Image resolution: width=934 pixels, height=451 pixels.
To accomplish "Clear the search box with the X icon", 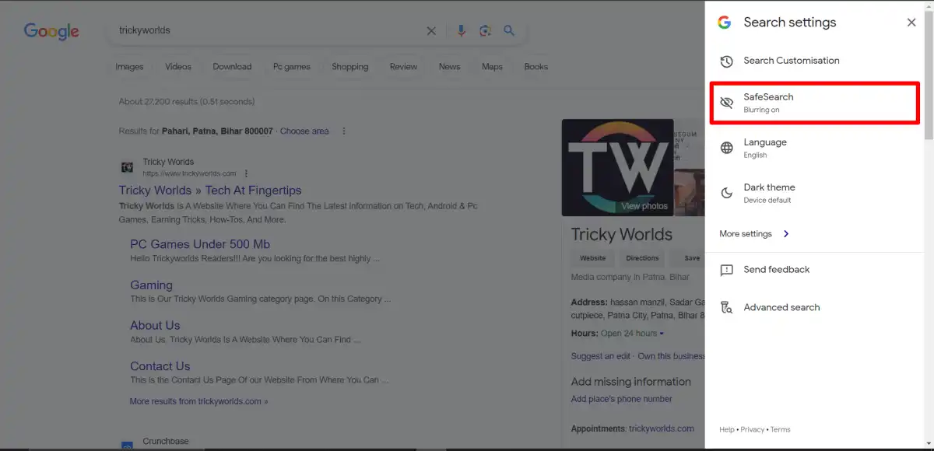I will pyautogui.click(x=431, y=31).
